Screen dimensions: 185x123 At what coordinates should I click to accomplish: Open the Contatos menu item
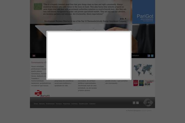coord(135,56)
